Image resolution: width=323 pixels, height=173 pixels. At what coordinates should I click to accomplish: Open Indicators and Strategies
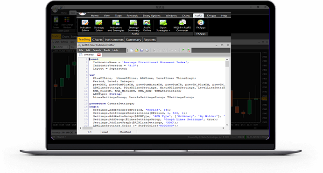(116, 26)
